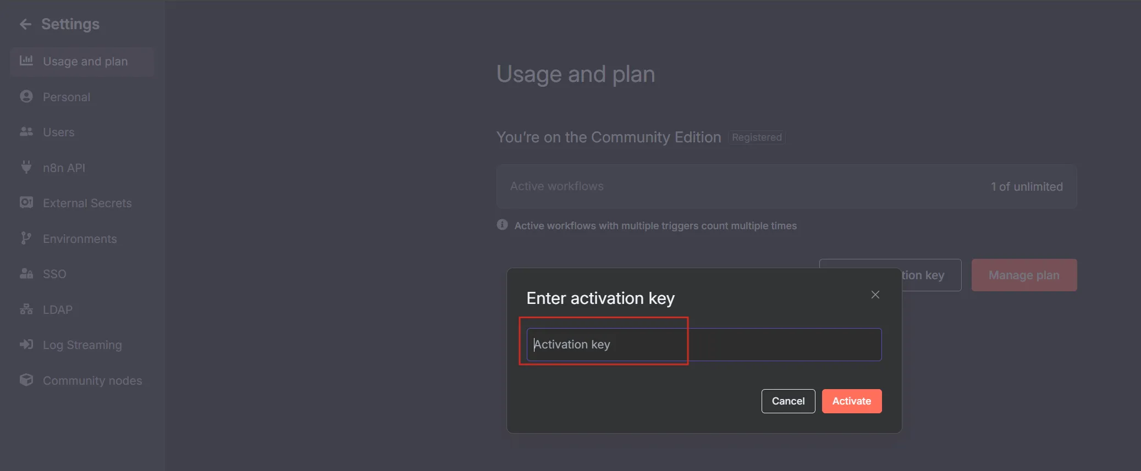Open the Manage plan page

coord(1023,275)
